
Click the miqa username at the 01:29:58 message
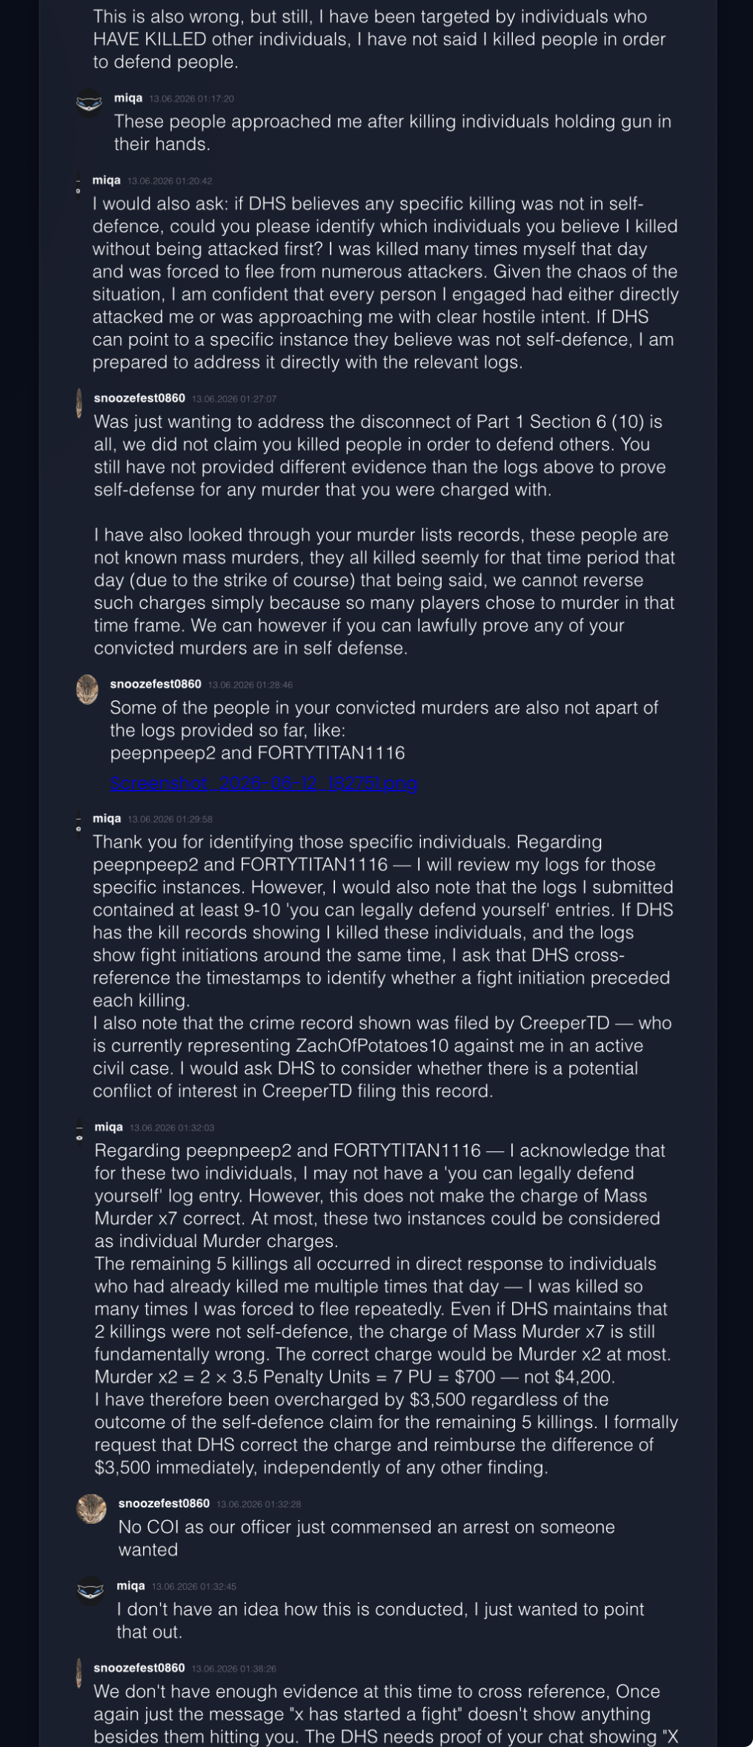click(107, 818)
